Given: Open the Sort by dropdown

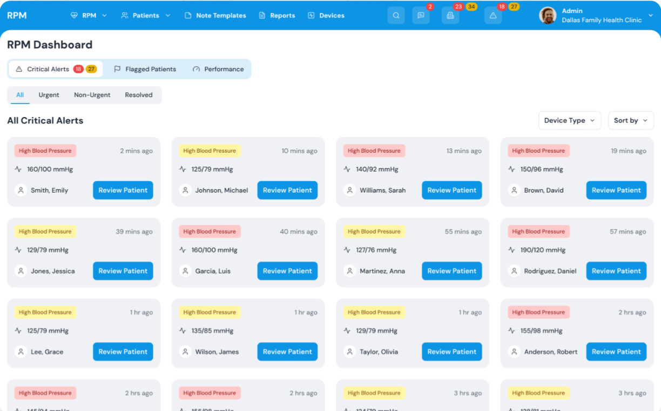Looking at the screenshot, I should (x=630, y=121).
